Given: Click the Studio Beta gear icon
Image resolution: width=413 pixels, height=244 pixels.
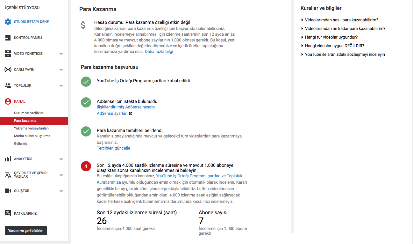Looking at the screenshot, I should 8,22.
